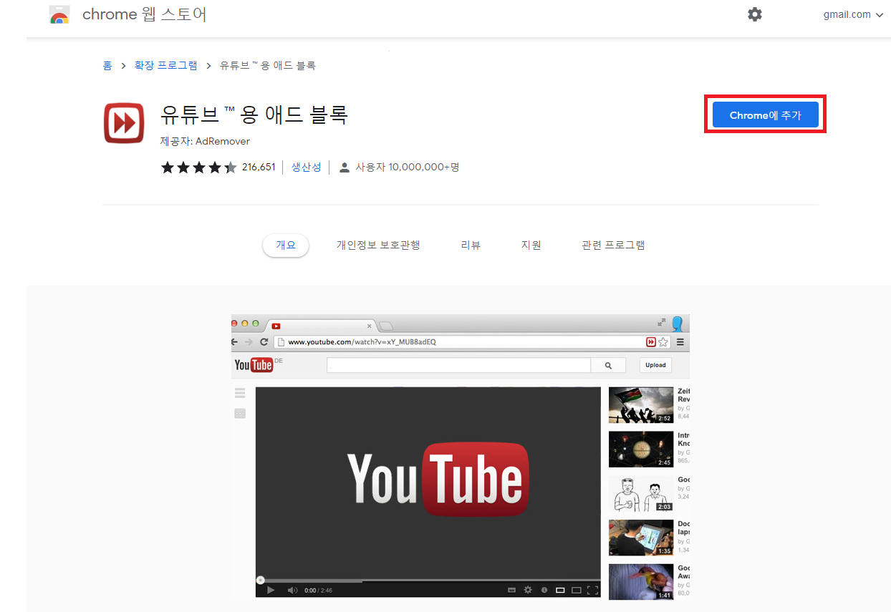Click the Chrome Web Store logo icon
This screenshot has height=612, width=891.
59,15
